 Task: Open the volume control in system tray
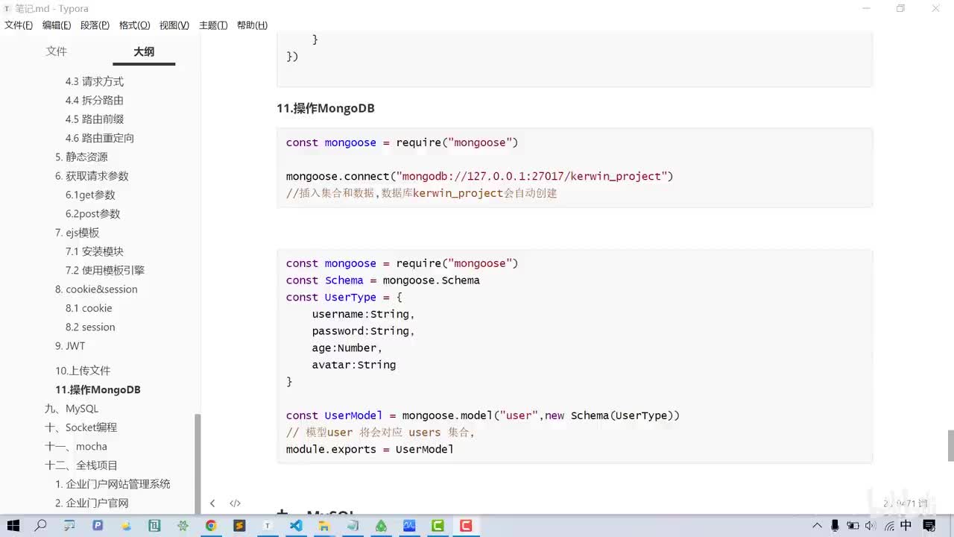(x=871, y=526)
